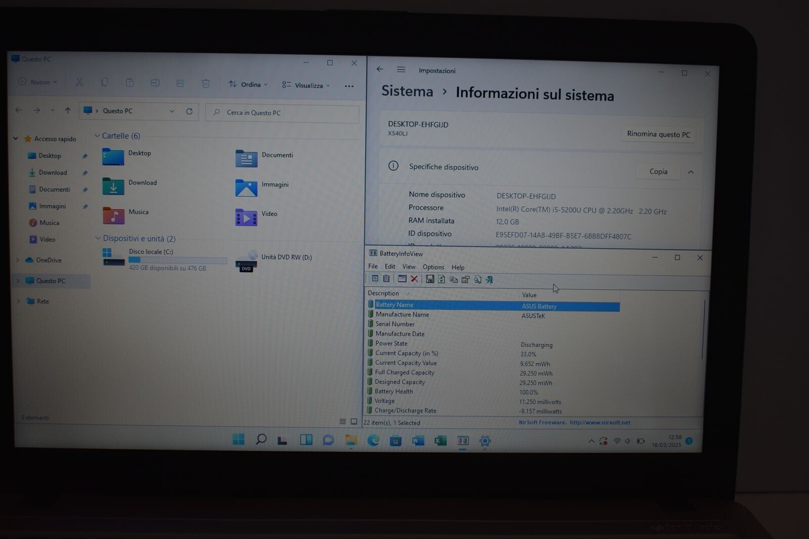Open the Nuovo dropdown in Explorer

pyautogui.click(x=38, y=81)
